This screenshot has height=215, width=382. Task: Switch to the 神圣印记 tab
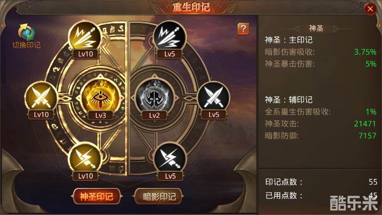pos(96,197)
